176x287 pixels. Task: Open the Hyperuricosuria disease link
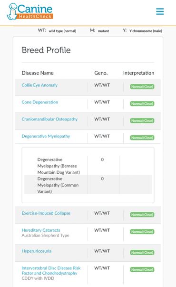coord(37,251)
